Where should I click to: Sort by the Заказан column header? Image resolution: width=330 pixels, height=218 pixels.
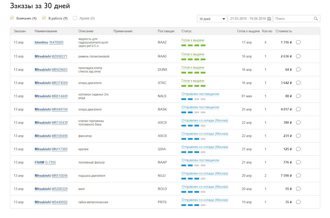point(20,31)
